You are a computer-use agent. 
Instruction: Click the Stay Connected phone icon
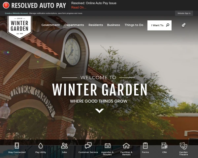click(17, 145)
